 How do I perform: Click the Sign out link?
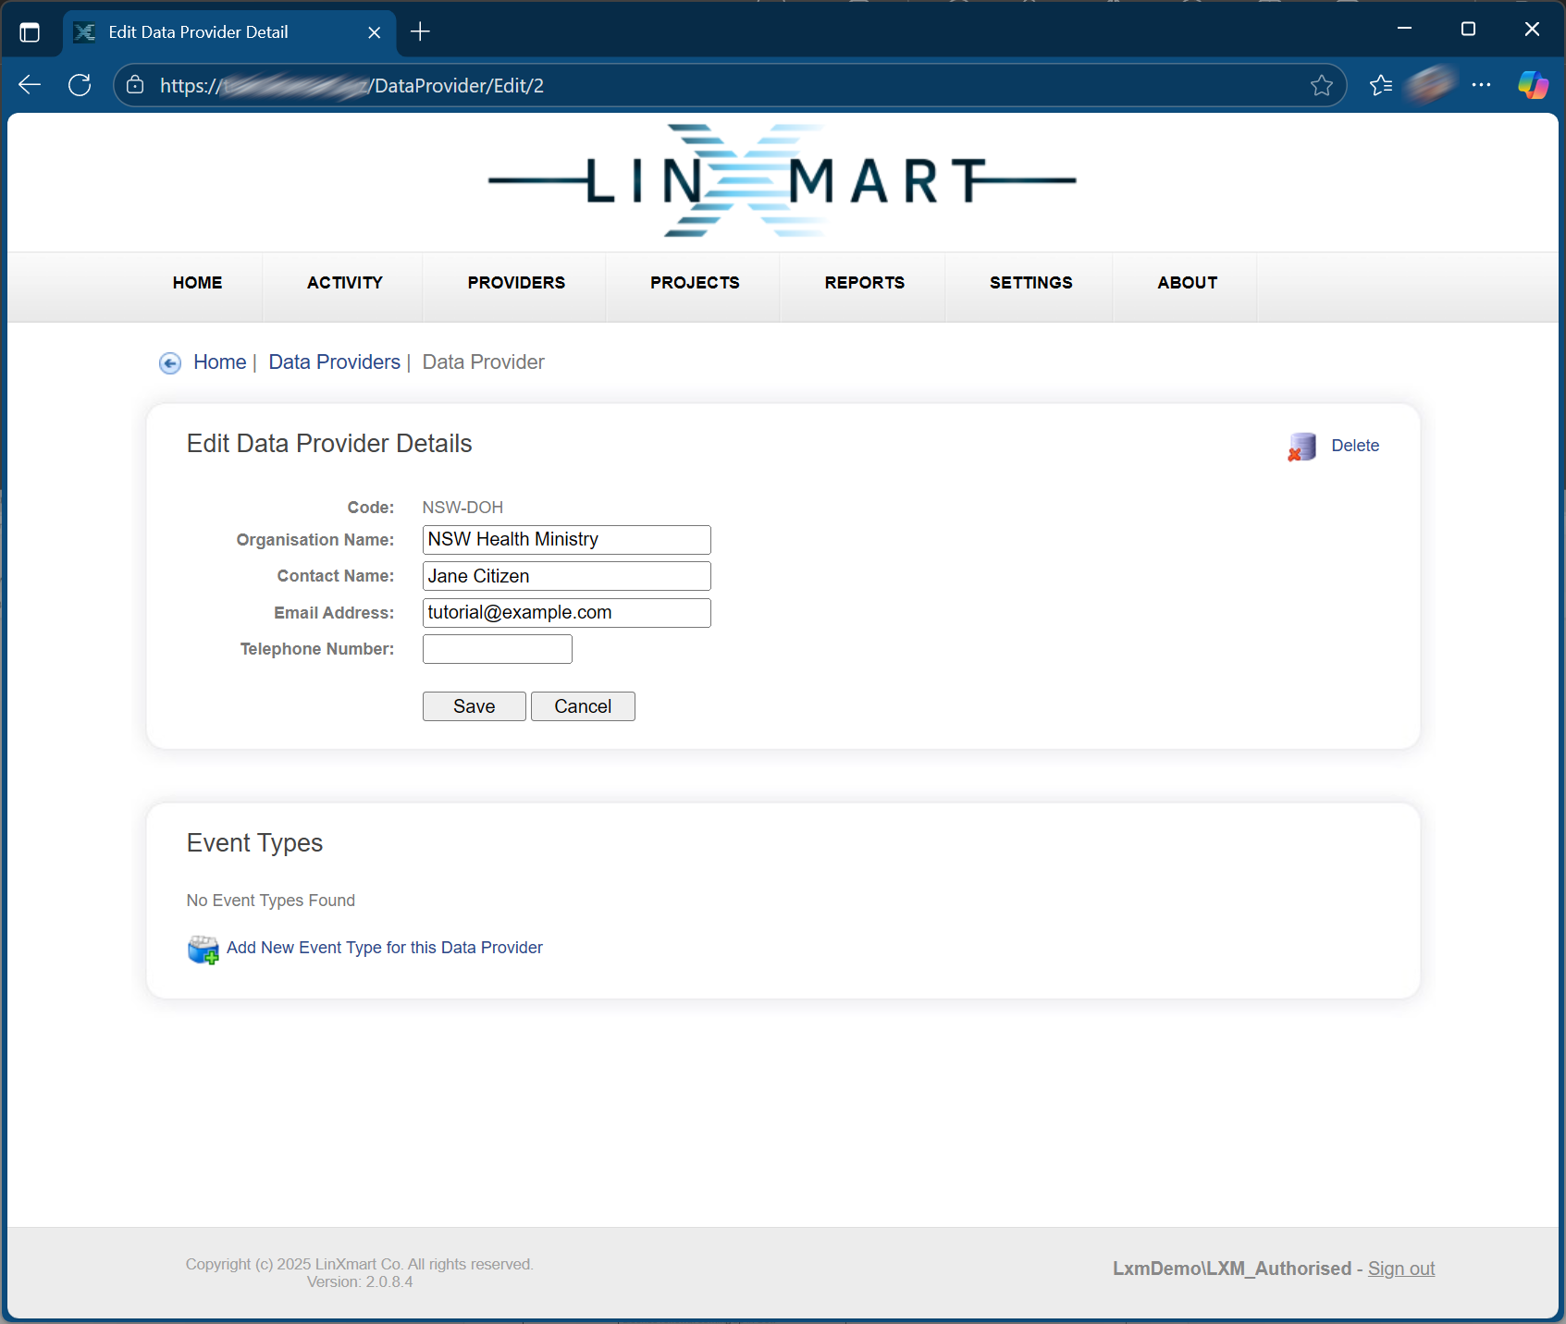coord(1400,1269)
